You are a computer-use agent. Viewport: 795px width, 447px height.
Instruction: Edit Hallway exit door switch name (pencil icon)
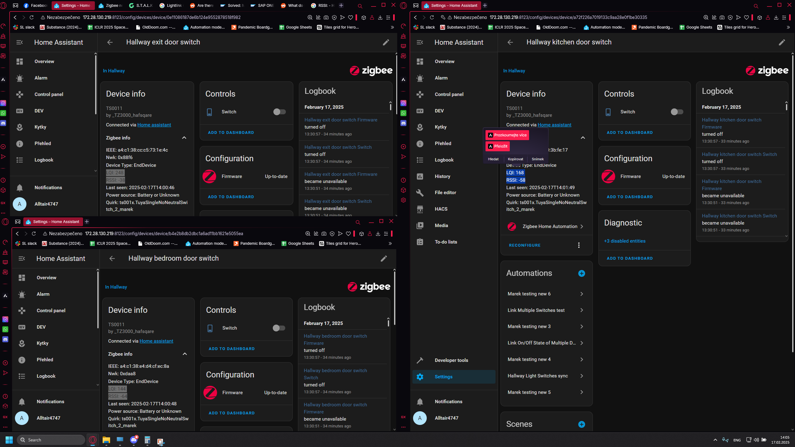click(386, 42)
